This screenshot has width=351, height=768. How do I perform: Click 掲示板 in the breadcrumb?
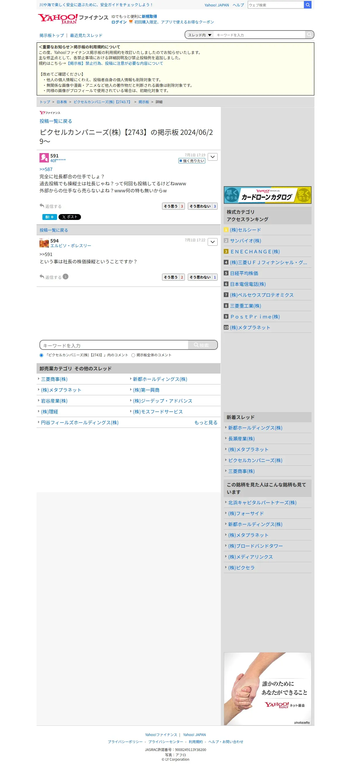tap(144, 102)
